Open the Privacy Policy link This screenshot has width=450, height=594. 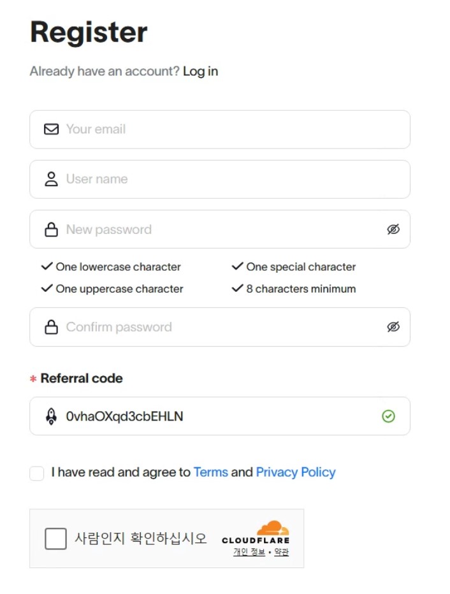click(x=295, y=472)
